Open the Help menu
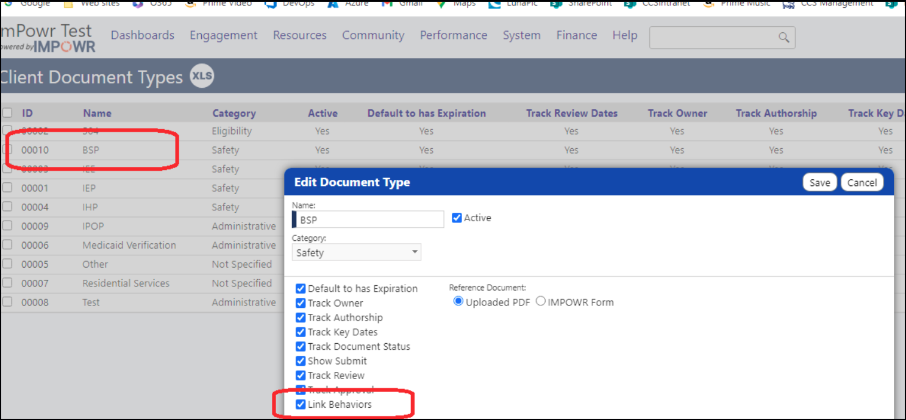Image resolution: width=906 pixels, height=420 pixels. tap(625, 35)
